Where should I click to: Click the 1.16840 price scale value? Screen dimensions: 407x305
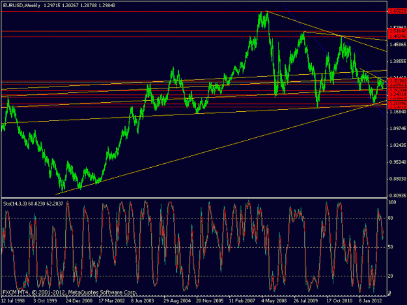click(x=398, y=112)
